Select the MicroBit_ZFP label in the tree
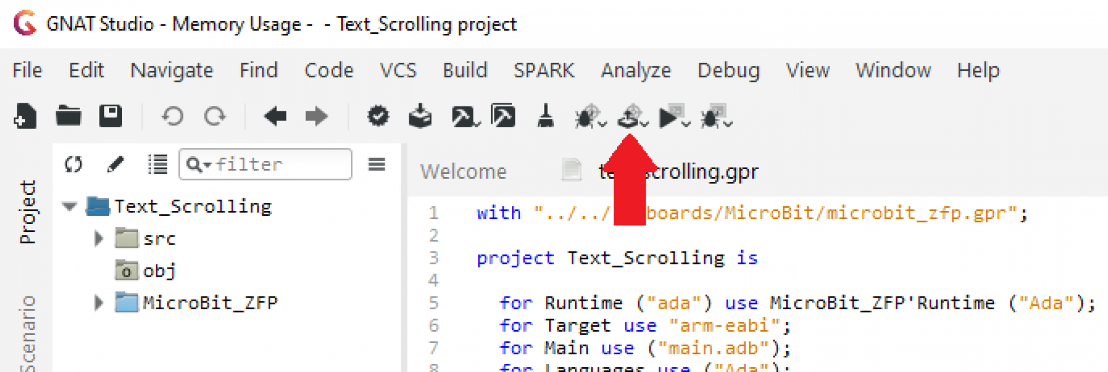1108x372 pixels. point(210,303)
